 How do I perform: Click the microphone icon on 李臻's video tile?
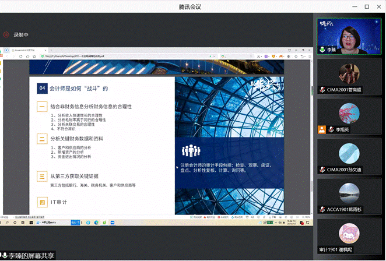coord(321,50)
